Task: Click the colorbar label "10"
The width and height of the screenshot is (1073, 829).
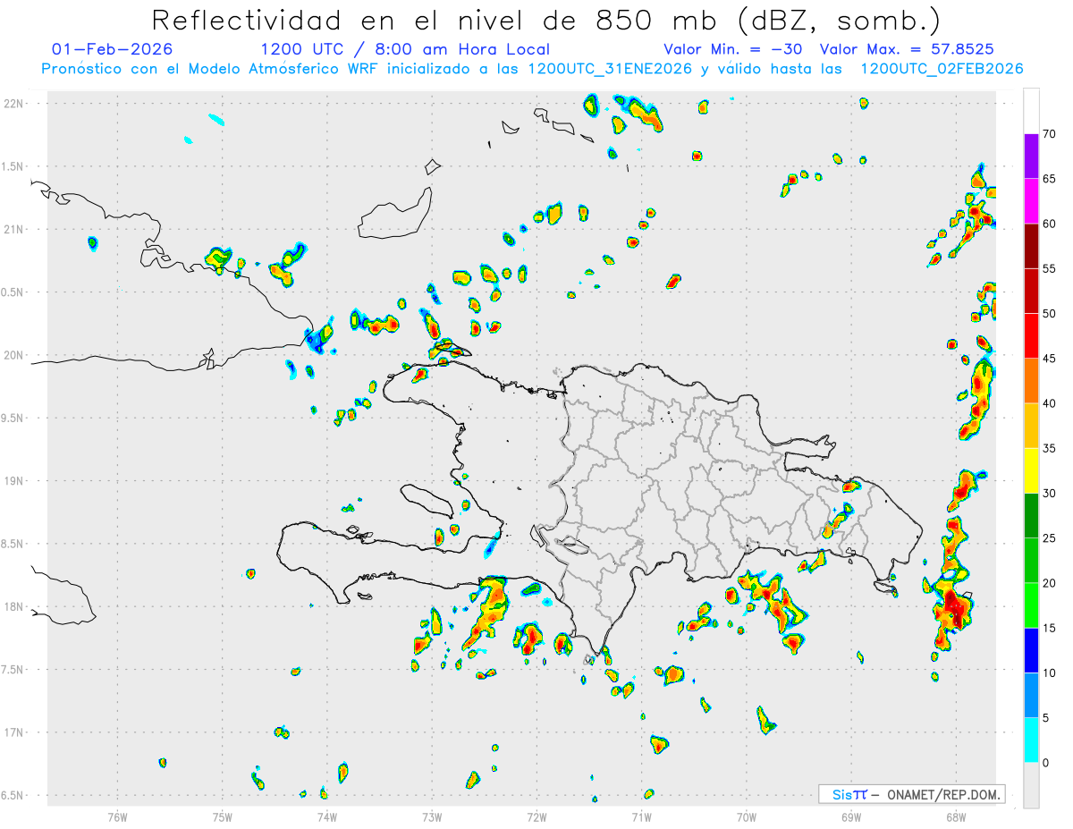Action: pyautogui.click(x=1050, y=673)
